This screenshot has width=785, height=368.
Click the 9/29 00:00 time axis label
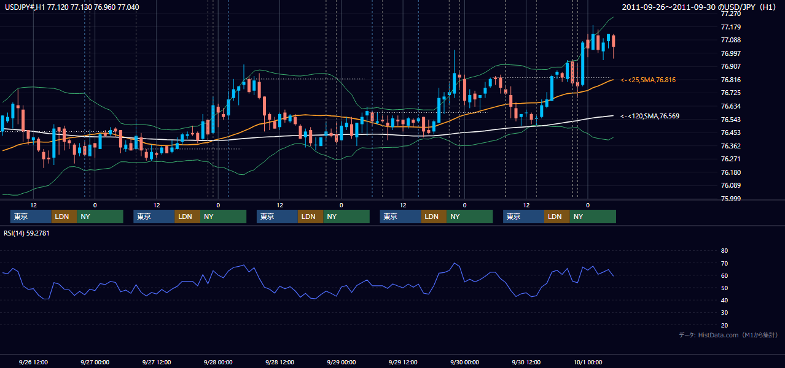[x=341, y=362]
